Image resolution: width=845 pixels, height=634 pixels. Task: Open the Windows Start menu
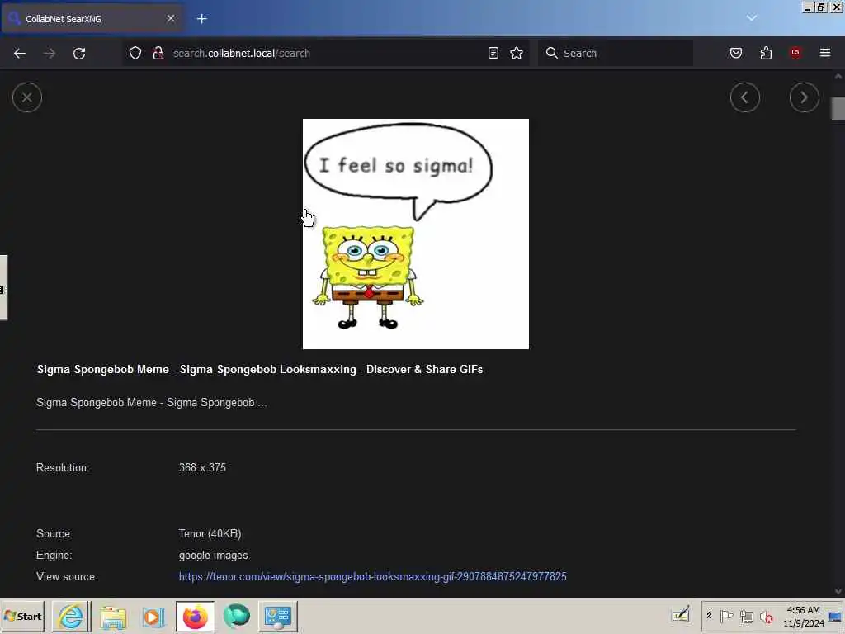(22, 616)
